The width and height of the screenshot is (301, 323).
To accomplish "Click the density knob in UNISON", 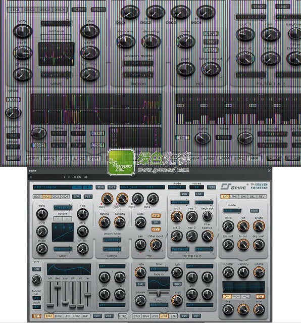I will point(120,222).
